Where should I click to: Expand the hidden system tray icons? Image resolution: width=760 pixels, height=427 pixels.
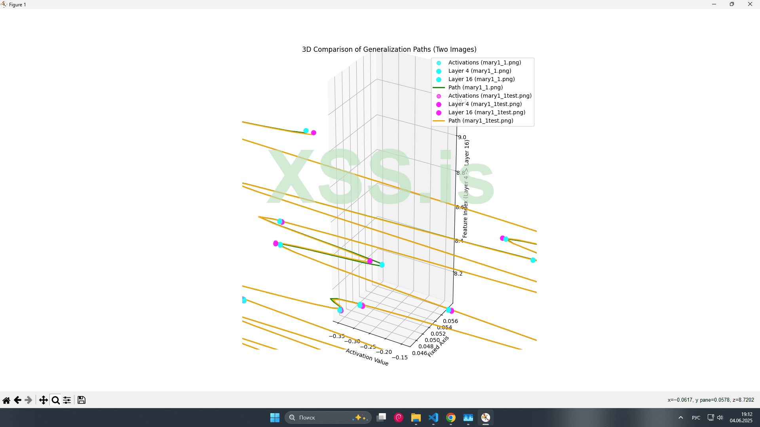click(681, 418)
